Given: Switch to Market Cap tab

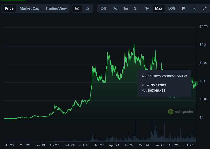Looking at the screenshot, I should (x=29, y=8).
